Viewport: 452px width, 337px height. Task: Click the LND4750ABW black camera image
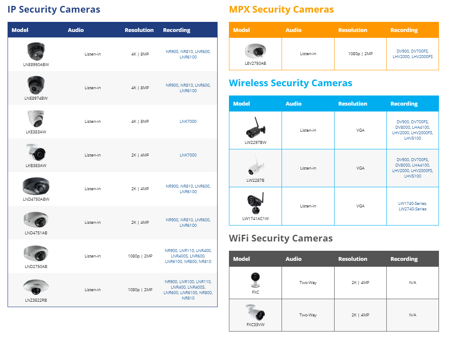36,186
